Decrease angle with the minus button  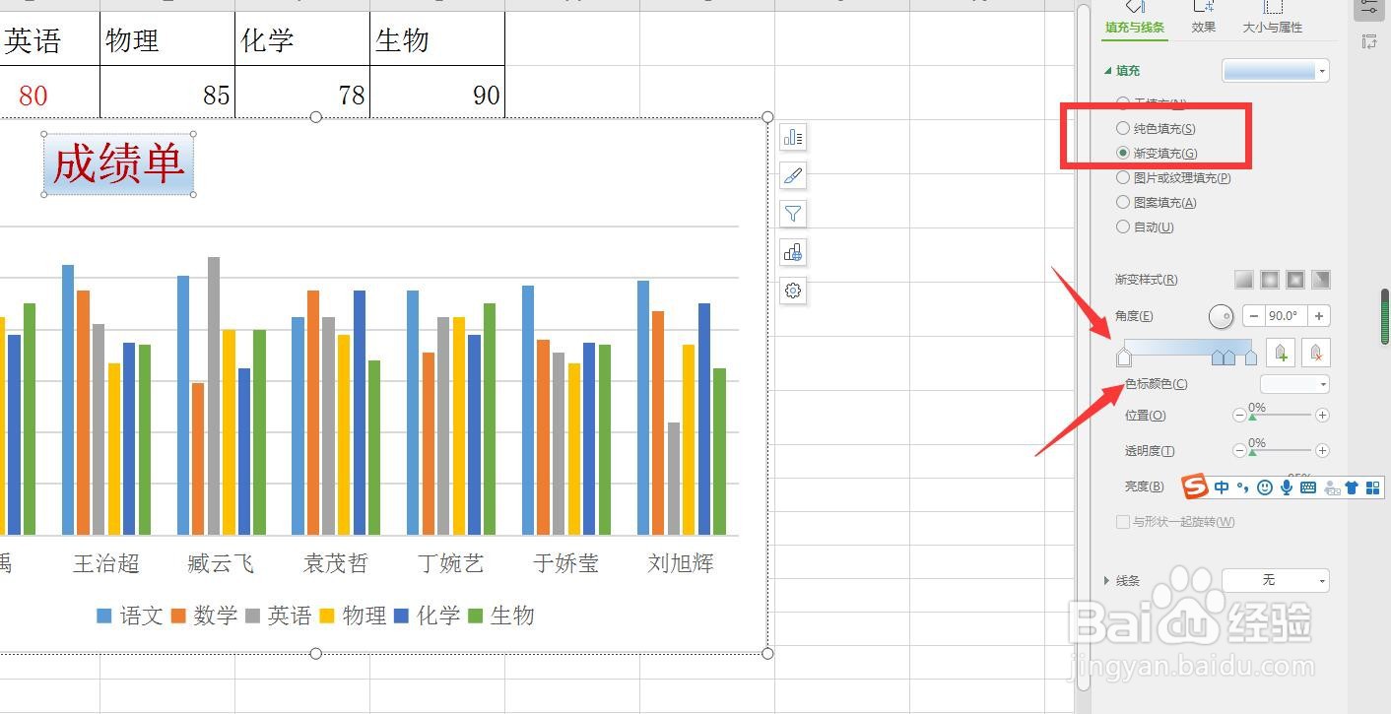pos(1252,316)
